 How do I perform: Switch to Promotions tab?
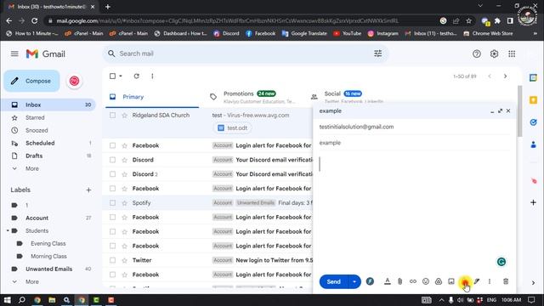(x=252, y=97)
